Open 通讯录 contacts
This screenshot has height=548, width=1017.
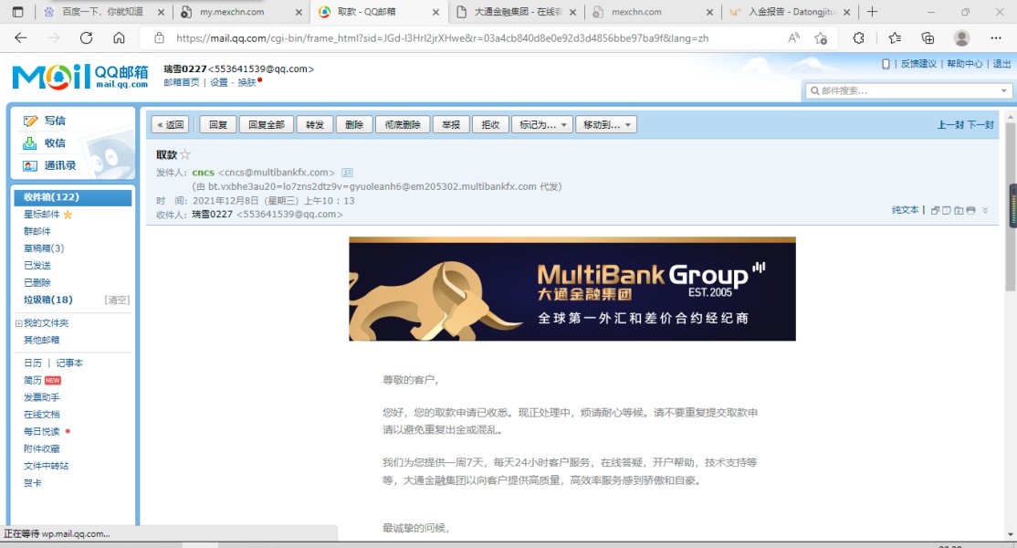coord(59,165)
